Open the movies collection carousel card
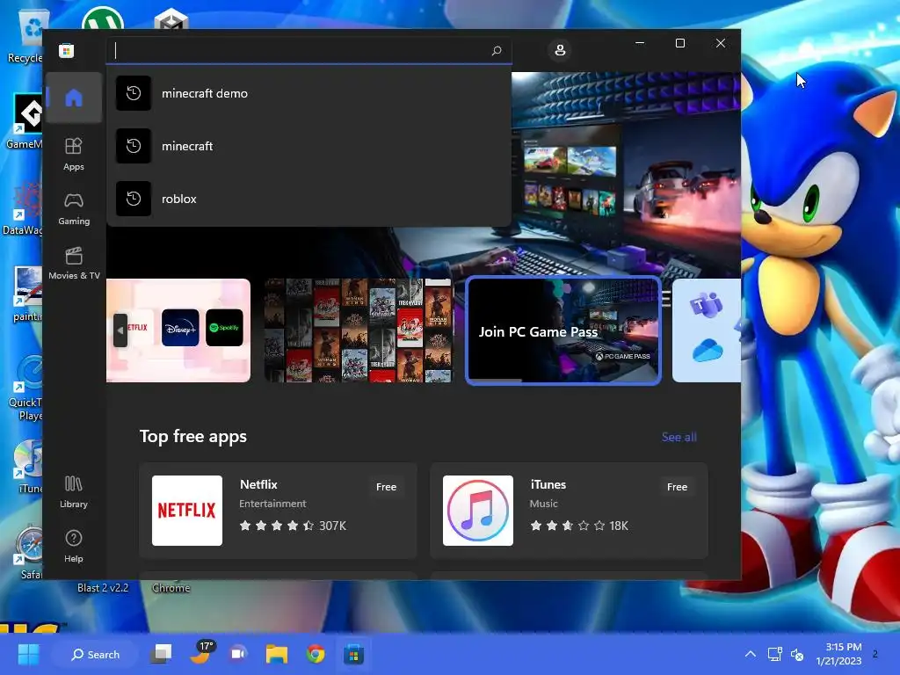This screenshot has height=675, width=900. pyautogui.click(x=359, y=330)
